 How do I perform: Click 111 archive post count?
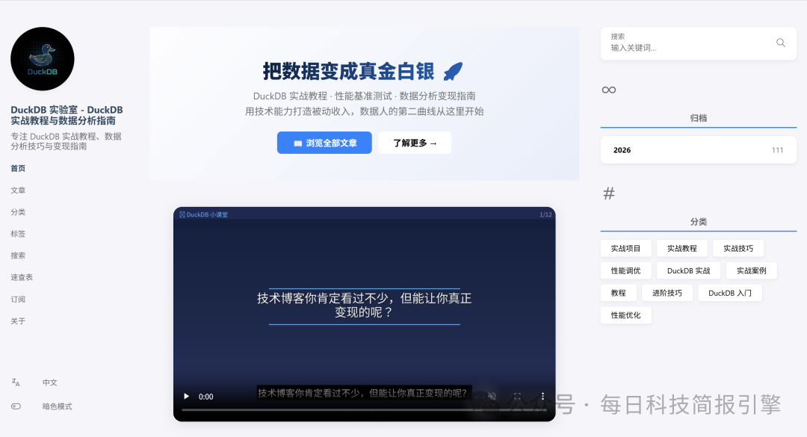[778, 150]
